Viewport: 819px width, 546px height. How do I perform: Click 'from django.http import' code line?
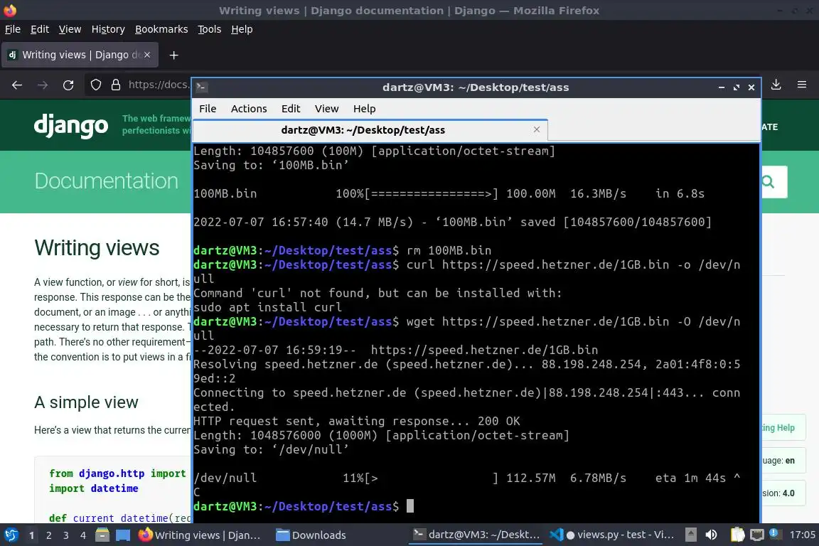117,473
